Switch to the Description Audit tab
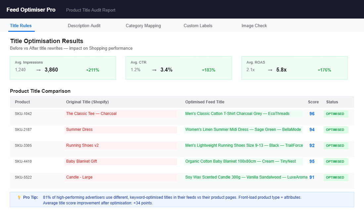The image size is (364, 212). coord(84,26)
